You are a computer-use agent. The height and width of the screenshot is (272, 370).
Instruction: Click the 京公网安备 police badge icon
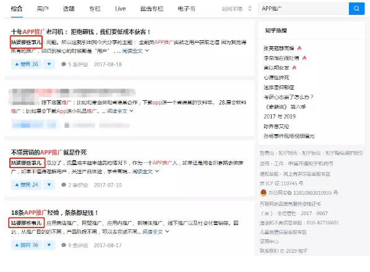[264, 193]
